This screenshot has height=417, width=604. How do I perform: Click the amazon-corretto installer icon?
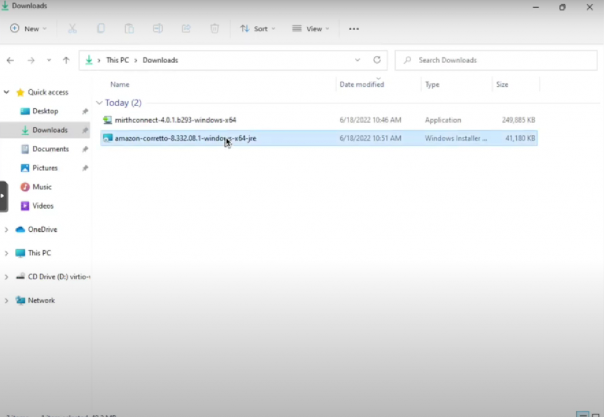click(107, 138)
